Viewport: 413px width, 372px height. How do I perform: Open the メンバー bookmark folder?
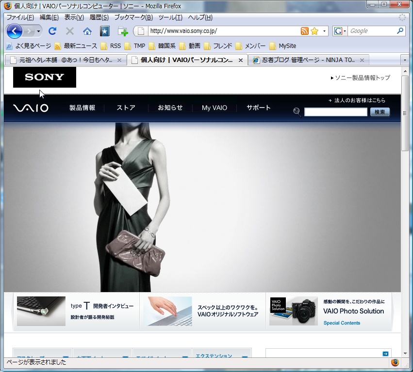tap(250, 46)
